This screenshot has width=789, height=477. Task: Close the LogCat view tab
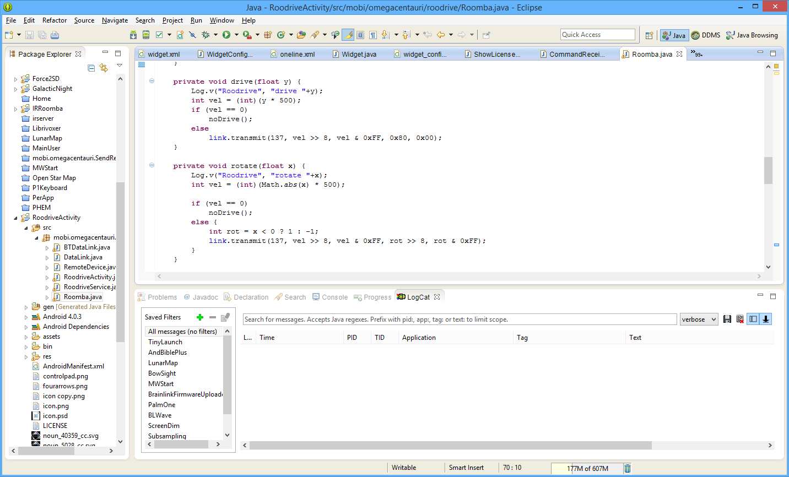point(437,297)
